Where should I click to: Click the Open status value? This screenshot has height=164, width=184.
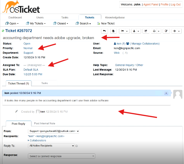[x=27, y=44]
